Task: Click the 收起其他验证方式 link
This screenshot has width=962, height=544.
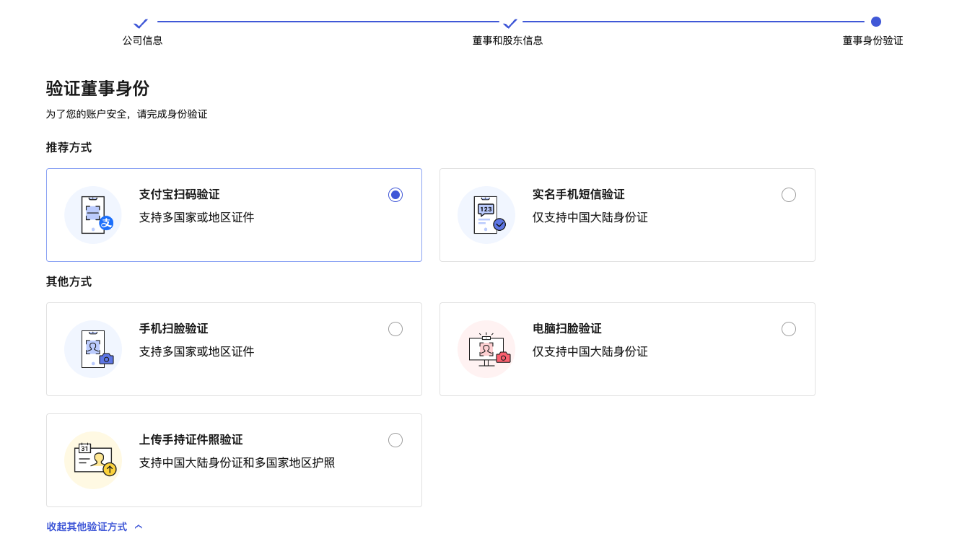Action: [x=86, y=527]
